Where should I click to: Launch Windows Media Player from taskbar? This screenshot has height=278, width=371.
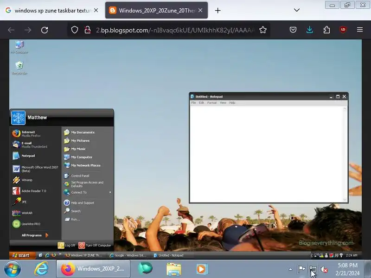[x=202, y=269]
